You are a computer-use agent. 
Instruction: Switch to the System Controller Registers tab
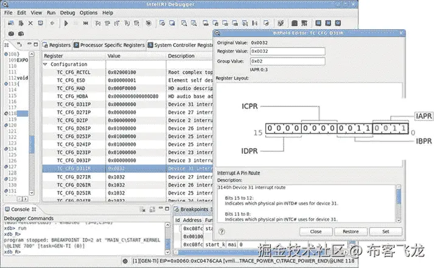pos(180,45)
